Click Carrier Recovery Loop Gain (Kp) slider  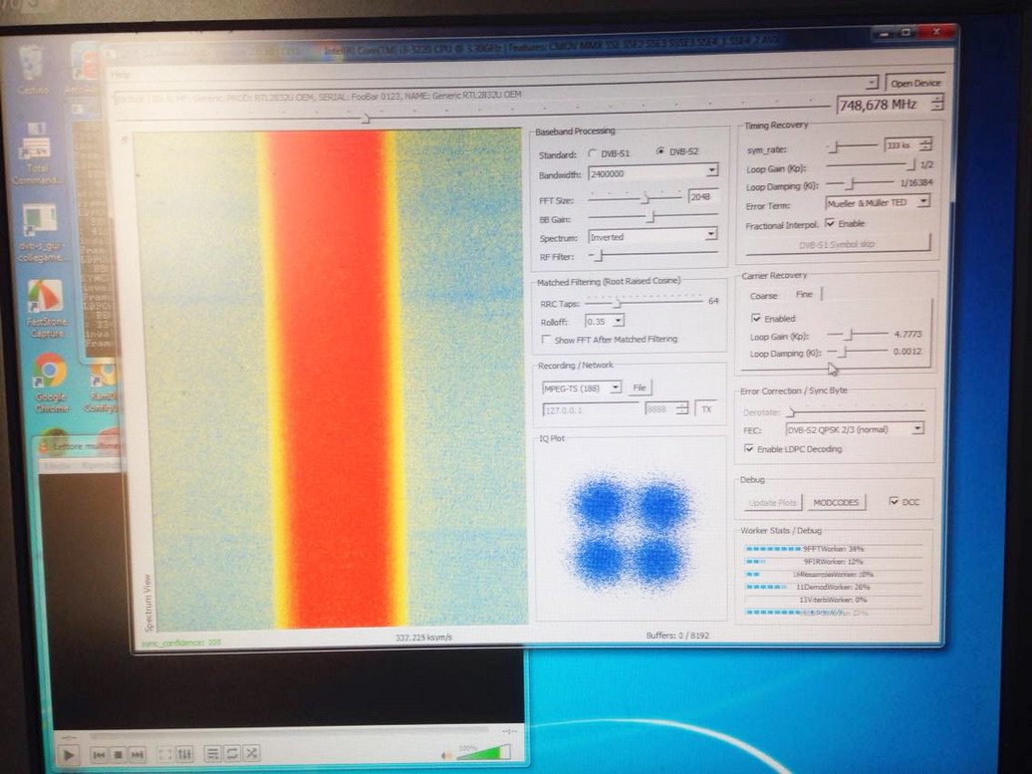(857, 335)
